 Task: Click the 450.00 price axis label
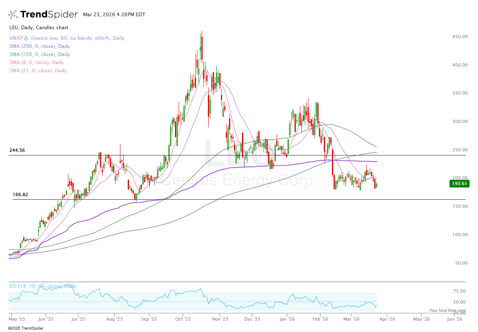tap(460, 37)
